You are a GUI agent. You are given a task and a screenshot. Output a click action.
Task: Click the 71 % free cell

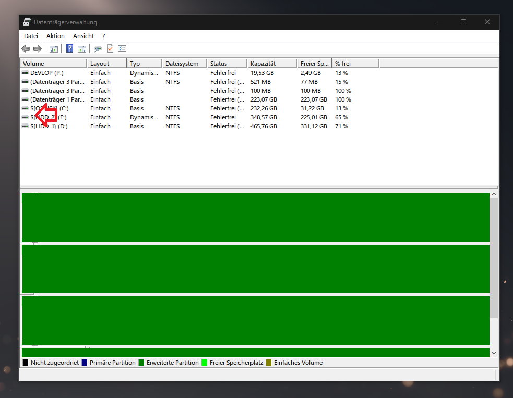point(341,126)
